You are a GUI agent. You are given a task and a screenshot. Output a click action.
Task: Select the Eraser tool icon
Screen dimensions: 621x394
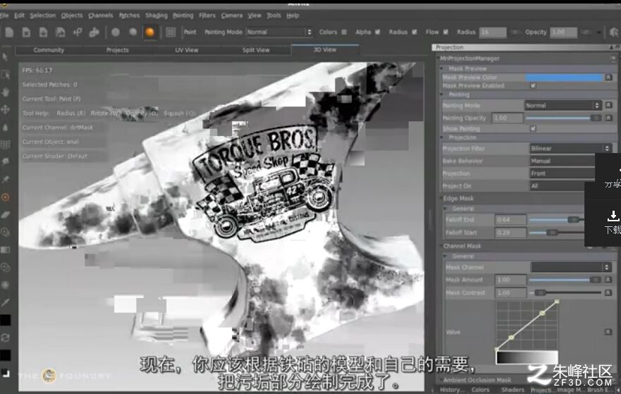click(5, 215)
